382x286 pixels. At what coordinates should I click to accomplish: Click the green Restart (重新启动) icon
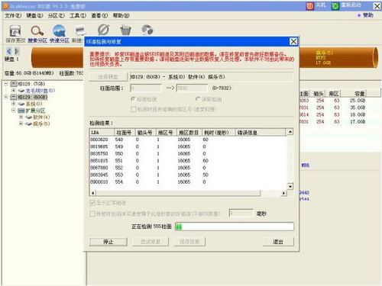pyautogui.click(x=335, y=6)
